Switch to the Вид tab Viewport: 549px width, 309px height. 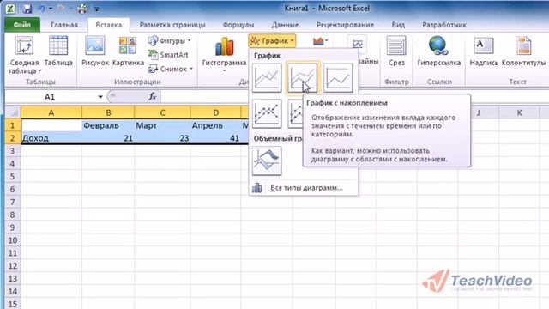(x=398, y=25)
